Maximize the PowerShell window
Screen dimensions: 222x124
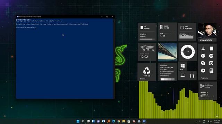107,17
